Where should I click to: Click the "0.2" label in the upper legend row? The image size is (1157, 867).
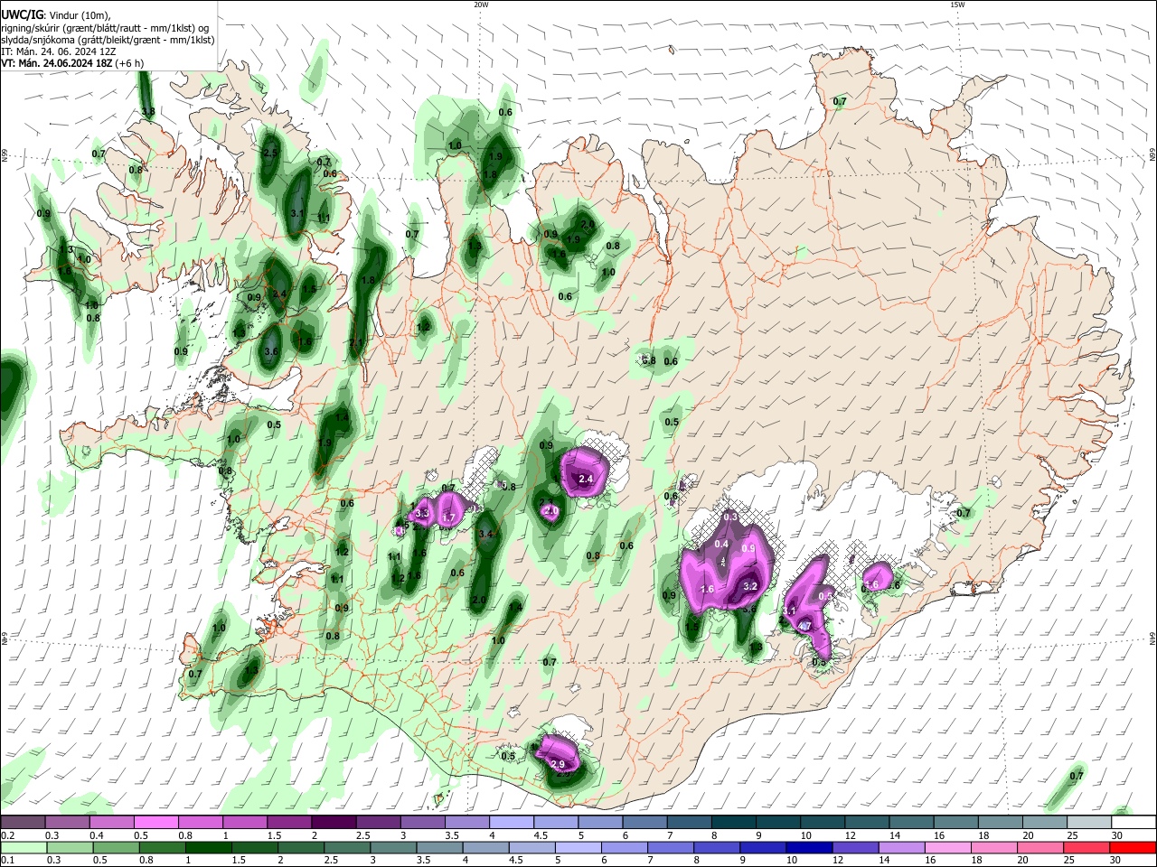7,835
